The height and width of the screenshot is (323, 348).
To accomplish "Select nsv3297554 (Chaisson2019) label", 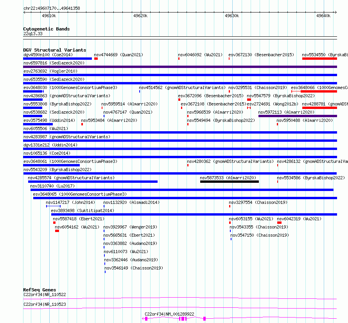I will 258,202.
